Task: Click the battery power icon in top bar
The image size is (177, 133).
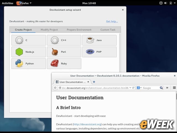Action: [x=171, y=3]
